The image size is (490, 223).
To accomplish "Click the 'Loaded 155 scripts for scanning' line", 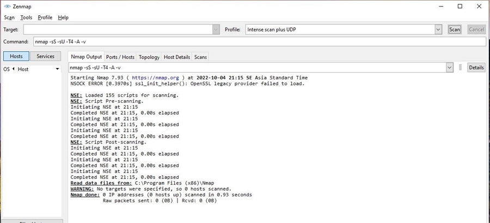I will point(125,95).
